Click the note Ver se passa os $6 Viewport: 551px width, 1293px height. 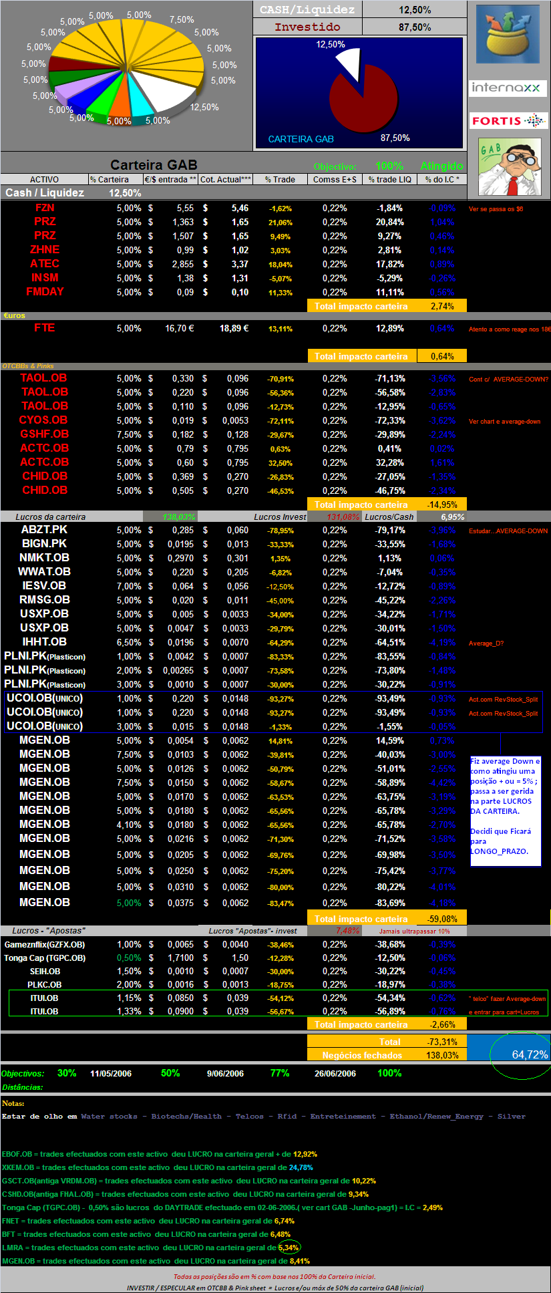pyautogui.click(x=496, y=209)
